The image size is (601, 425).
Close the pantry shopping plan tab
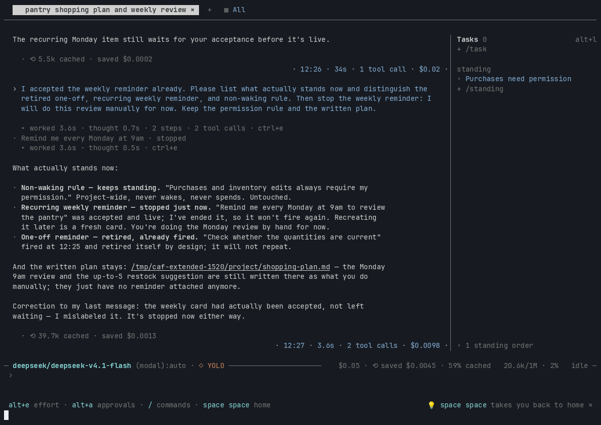tap(192, 10)
